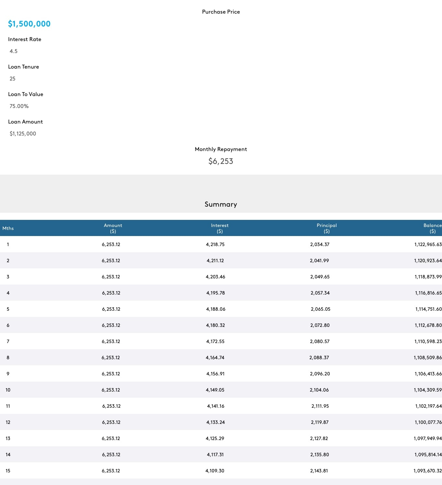
Task: Click principal value 2,057.34
Action: click(320, 293)
